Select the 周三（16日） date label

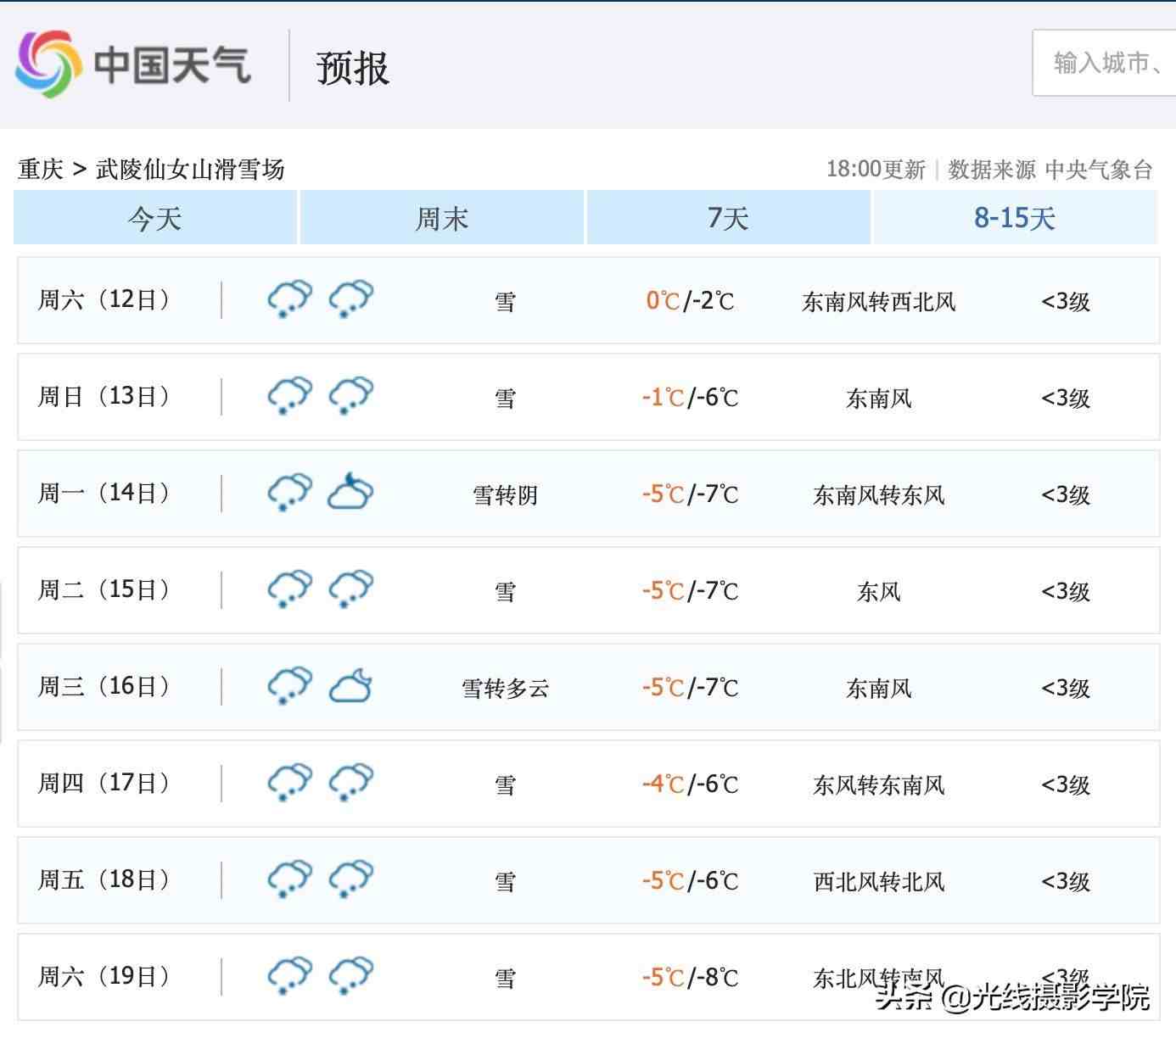pos(104,686)
